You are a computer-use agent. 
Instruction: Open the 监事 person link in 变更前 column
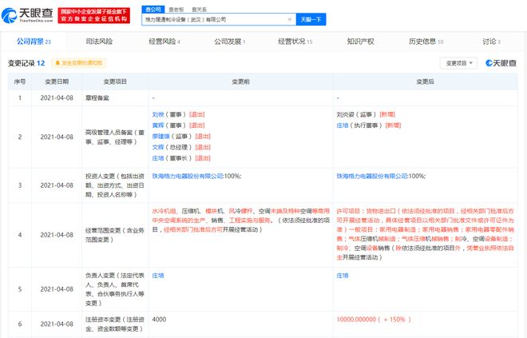click(x=161, y=136)
